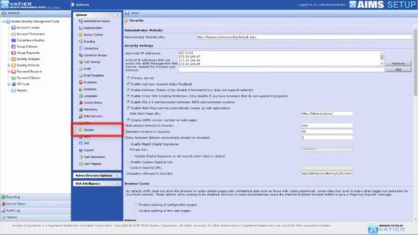Select the Branding option icon
The width and height of the screenshot is (418, 235).
pyautogui.click(x=80, y=42)
